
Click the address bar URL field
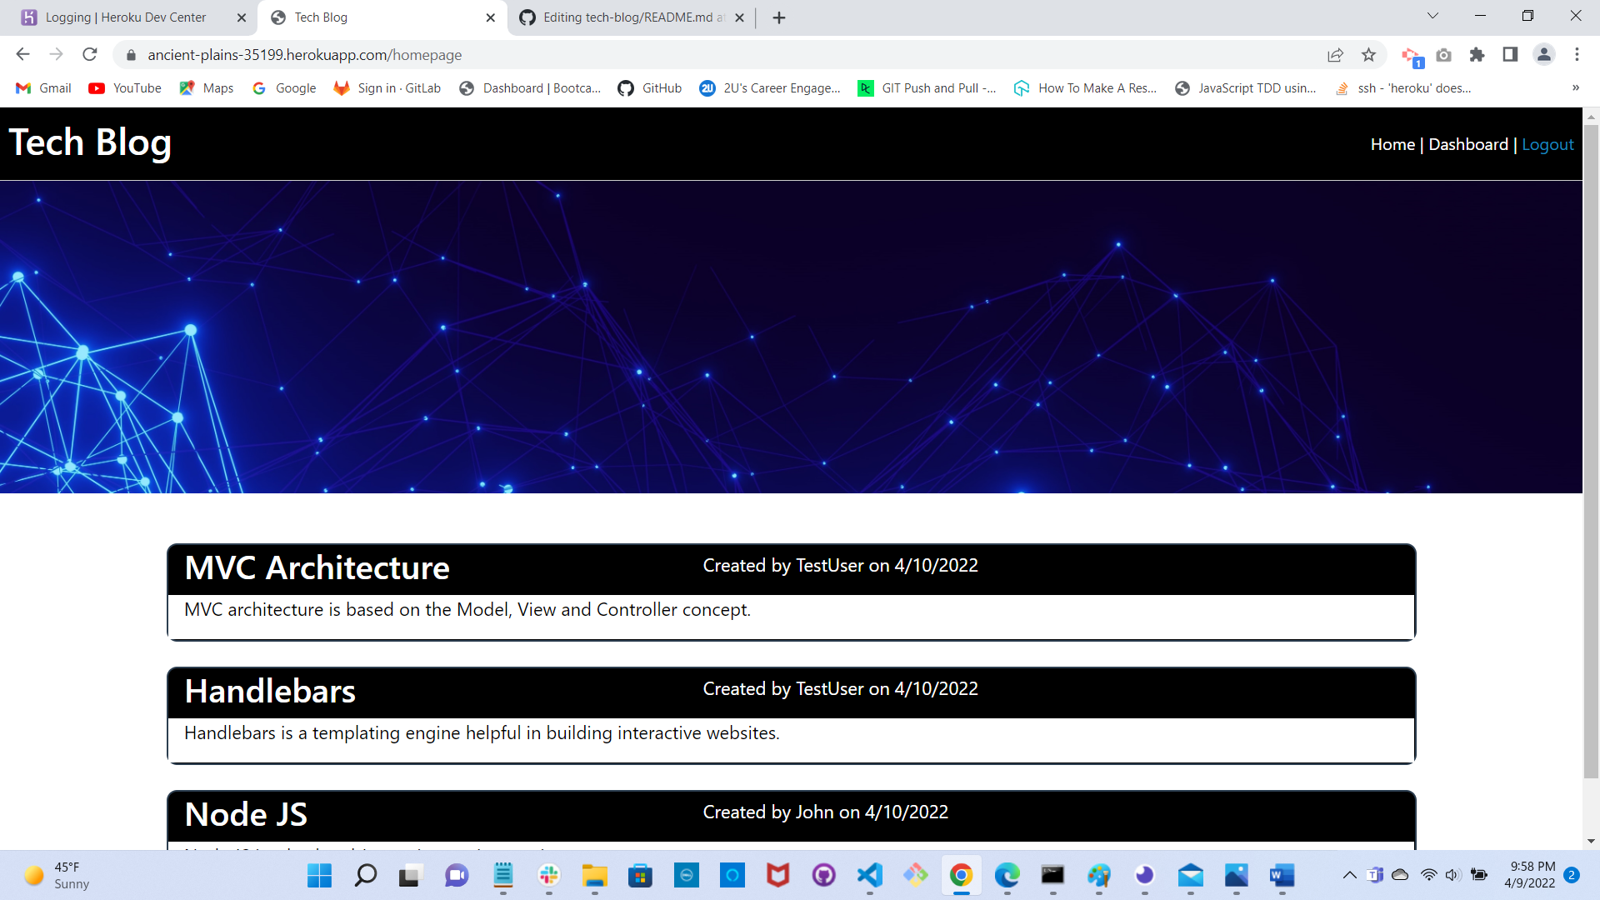click(x=333, y=54)
